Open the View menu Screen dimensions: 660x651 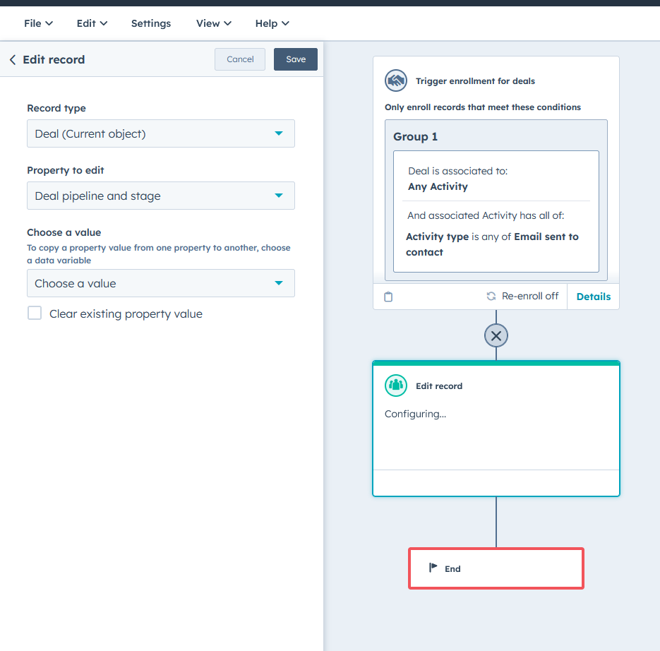click(x=213, y=23)
